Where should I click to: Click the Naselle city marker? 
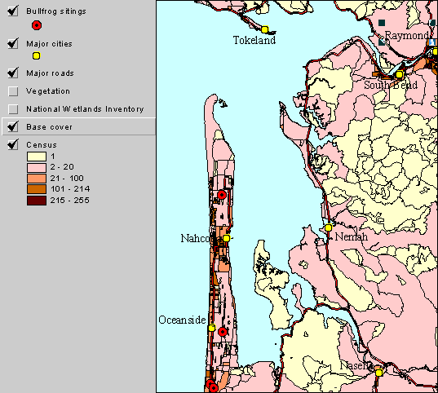(x=378, y=373)
